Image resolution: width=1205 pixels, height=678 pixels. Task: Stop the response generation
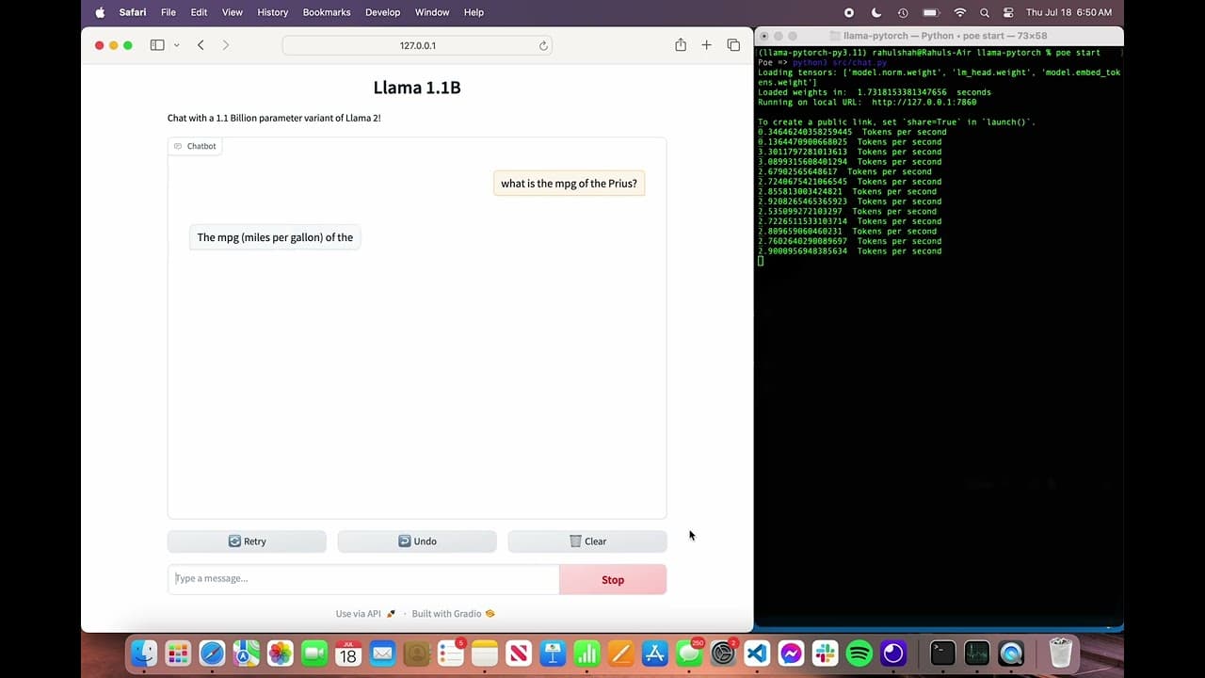(x=613, y=580)
